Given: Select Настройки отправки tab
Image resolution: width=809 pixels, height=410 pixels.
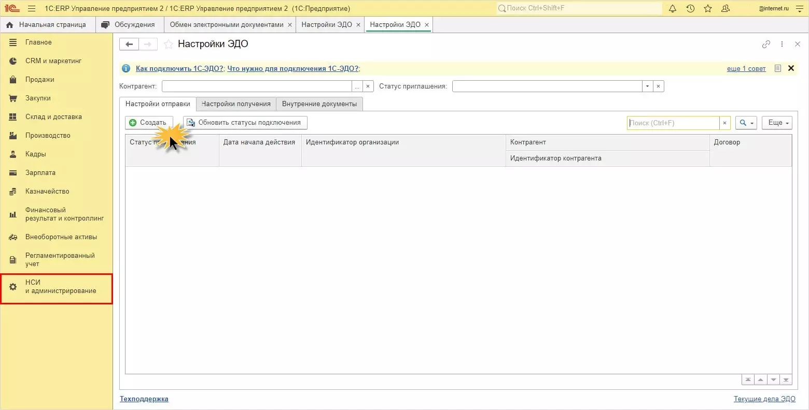Looking at the screenshot, I should coord(158,104).
